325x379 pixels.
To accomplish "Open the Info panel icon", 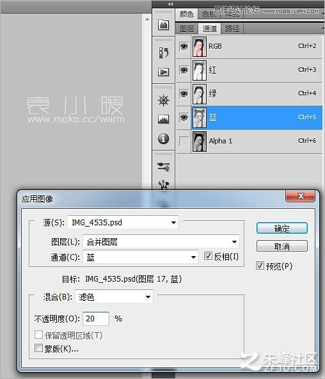I will 164,138.
